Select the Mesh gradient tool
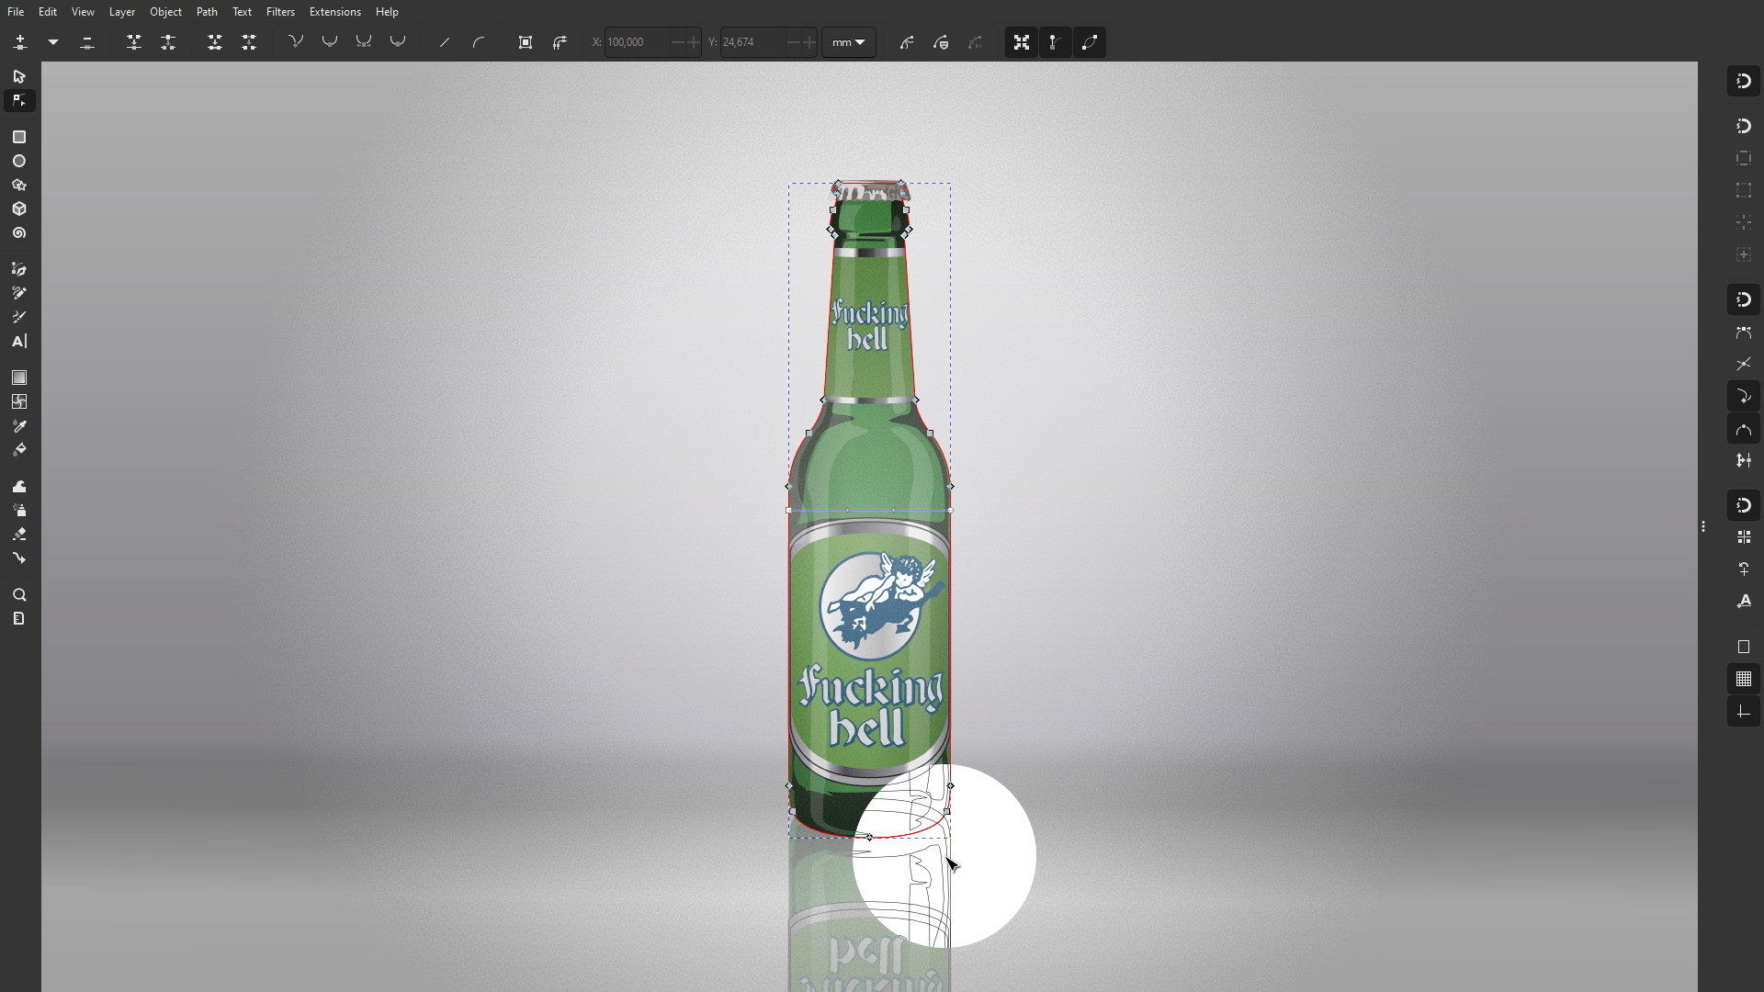Viewport: 1764px width, 992px height. pos(19,401)
